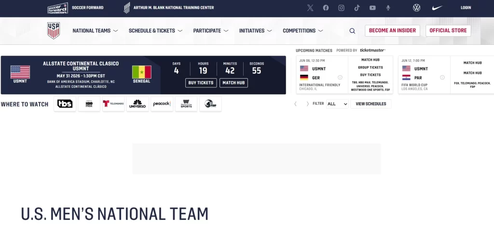Click the Soccer Forward Foundation logo

coord(58,8)
